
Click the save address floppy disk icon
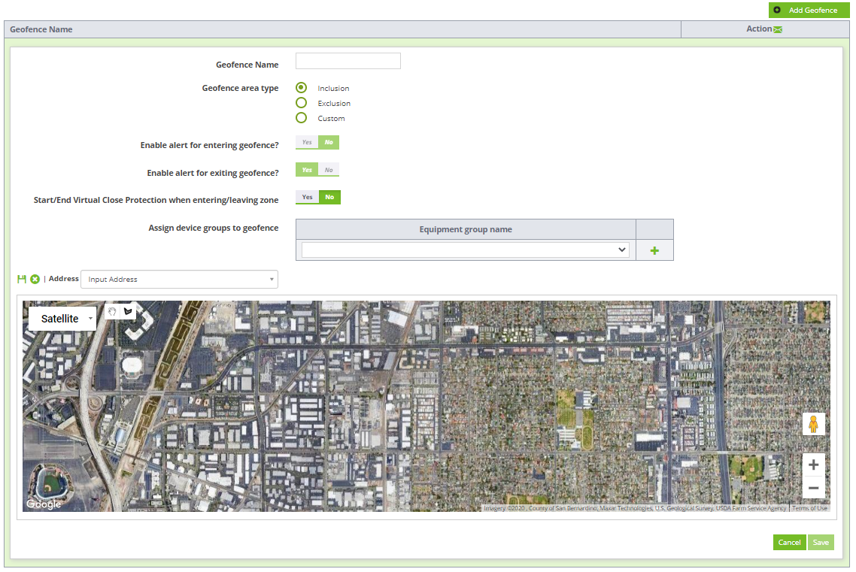point(21,278)
